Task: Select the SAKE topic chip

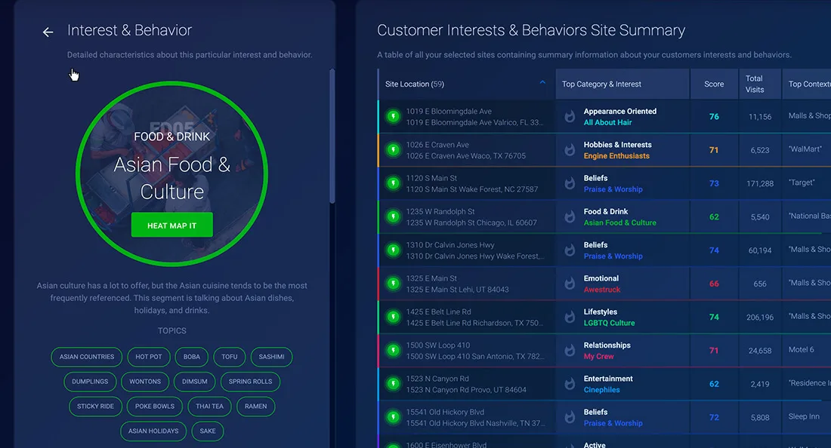Action: [x=207, y=431]
